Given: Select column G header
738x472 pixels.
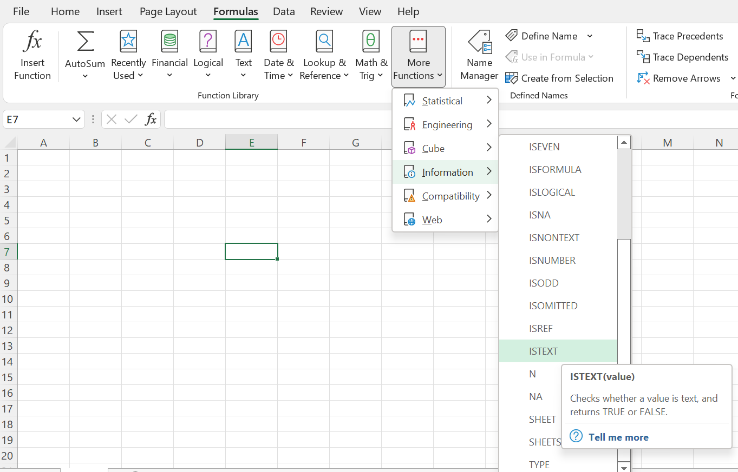Looking at the screenshot, I should [355, 143].
